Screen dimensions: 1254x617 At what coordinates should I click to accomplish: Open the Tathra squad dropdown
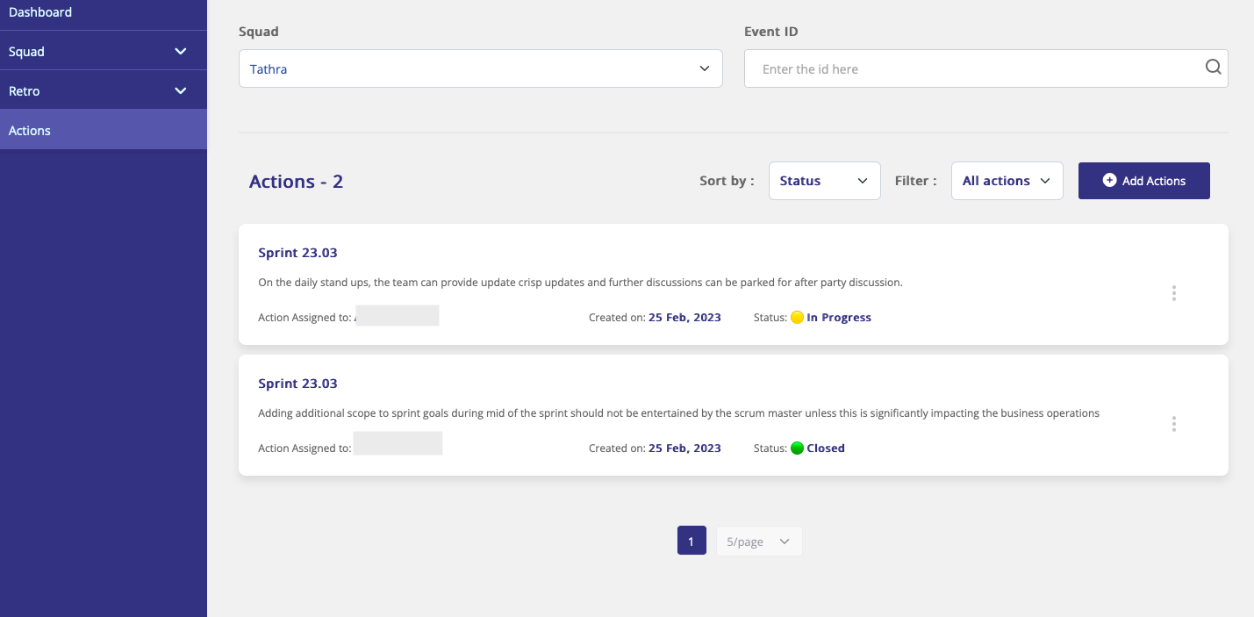(x=480, y=68)
